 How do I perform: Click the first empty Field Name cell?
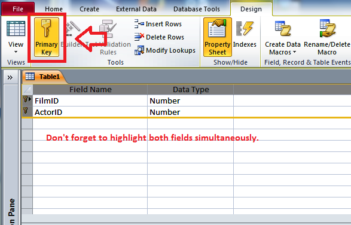coord(90,123)
